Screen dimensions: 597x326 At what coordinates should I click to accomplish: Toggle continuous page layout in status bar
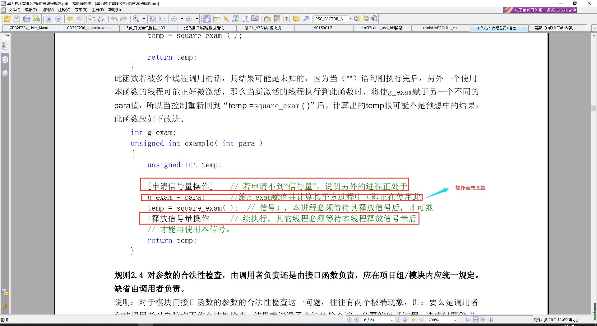pos(476,319)
